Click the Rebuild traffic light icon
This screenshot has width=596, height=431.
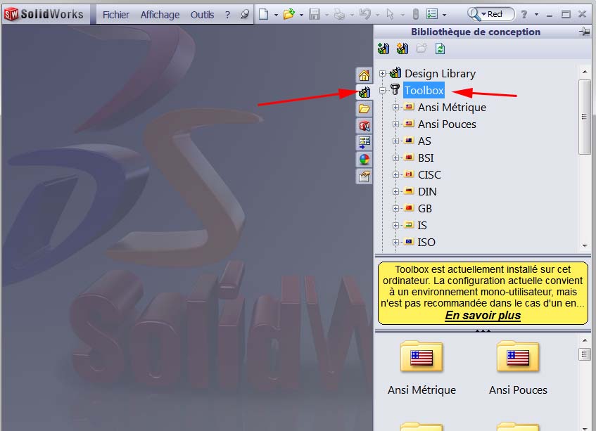pyautogui.click(x=415, y=15)
